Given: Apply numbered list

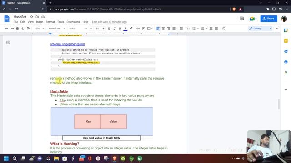Looking at the screenshot, I should coord(202,29).
